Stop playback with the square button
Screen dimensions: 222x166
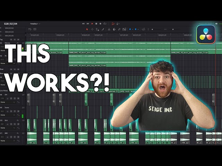point(96,24)
